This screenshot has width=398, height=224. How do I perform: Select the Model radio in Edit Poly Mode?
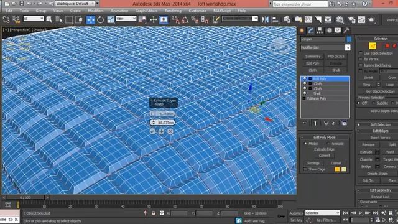[x=305, y=144]
